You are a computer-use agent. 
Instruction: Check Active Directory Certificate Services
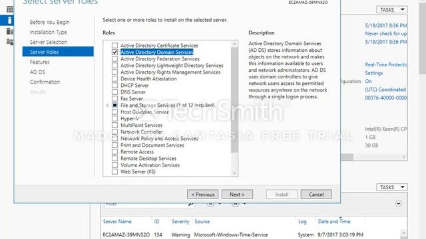pyautogui.click(x=115, y=46)
